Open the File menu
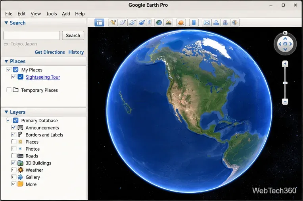Image resolution: width=303 pixels, height=201 pixels. pos(9,14)
